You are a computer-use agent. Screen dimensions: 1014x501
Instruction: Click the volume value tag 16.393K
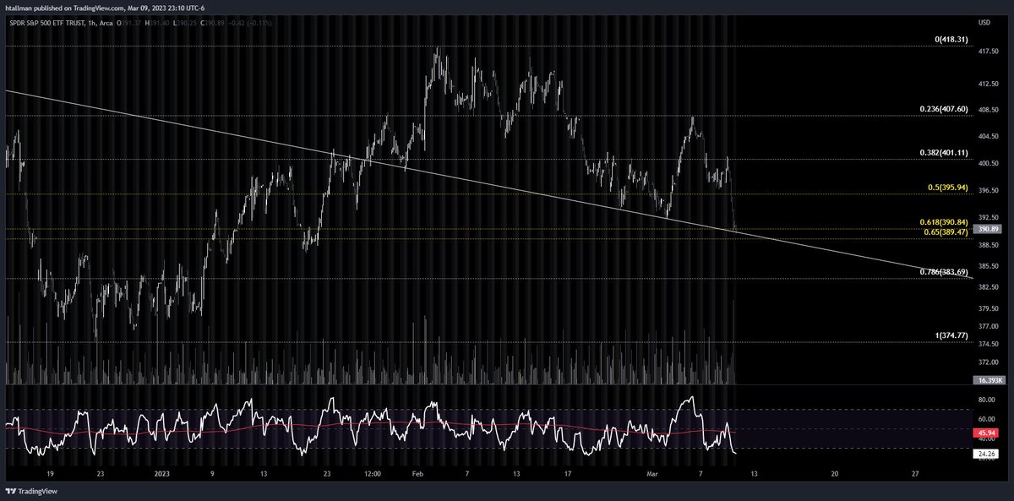[989, 381]
